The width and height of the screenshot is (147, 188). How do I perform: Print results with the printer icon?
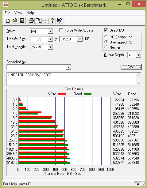[31, 21]
